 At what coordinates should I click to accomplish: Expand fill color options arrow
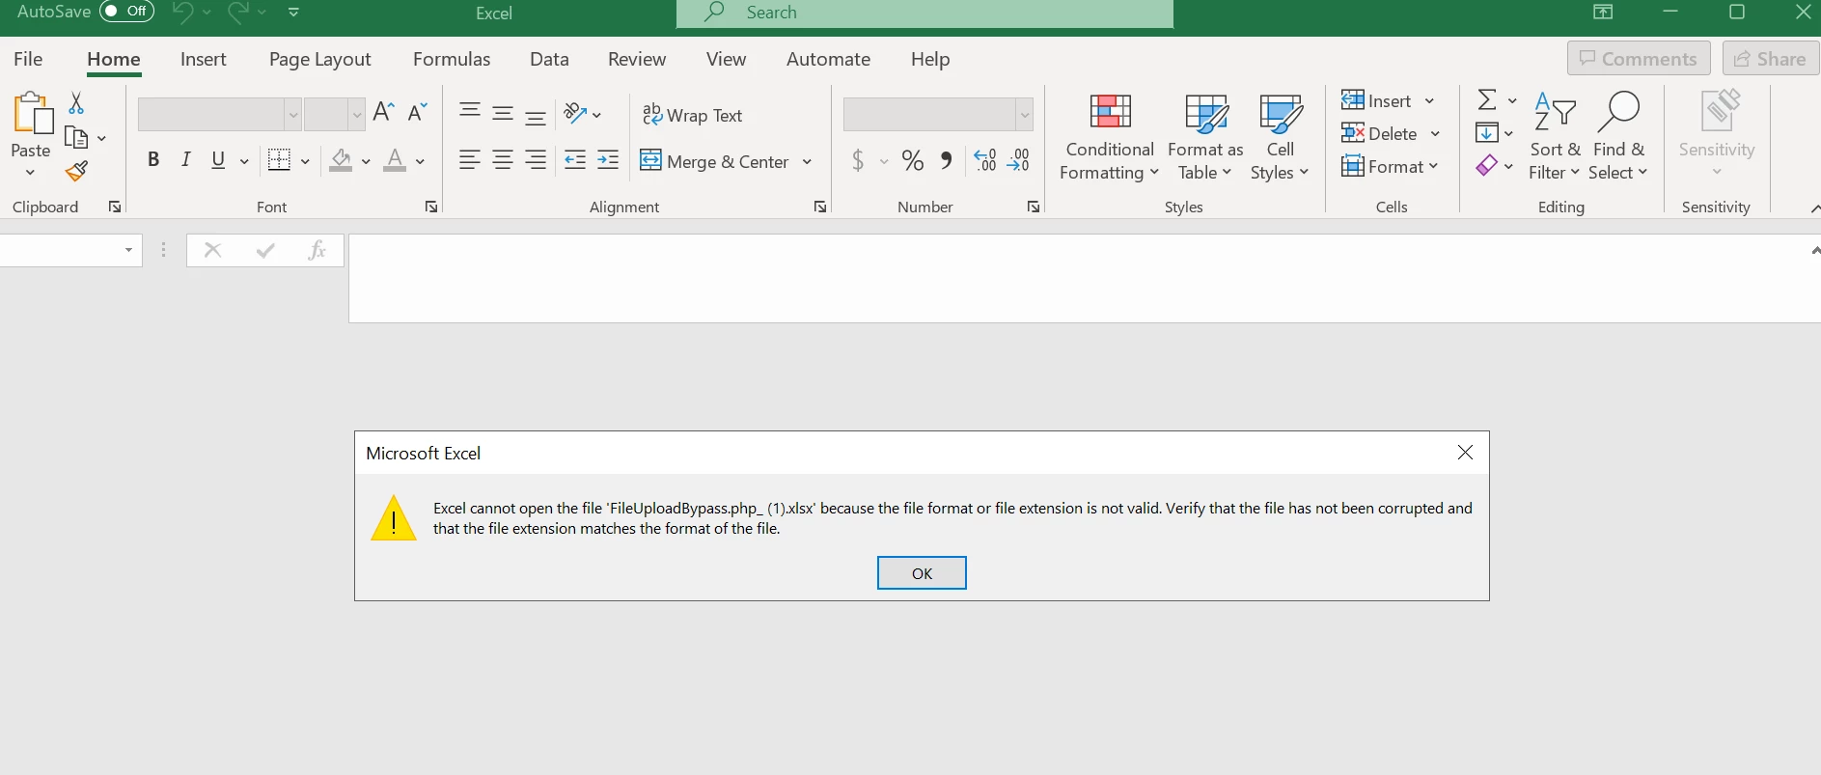point(366,161)
